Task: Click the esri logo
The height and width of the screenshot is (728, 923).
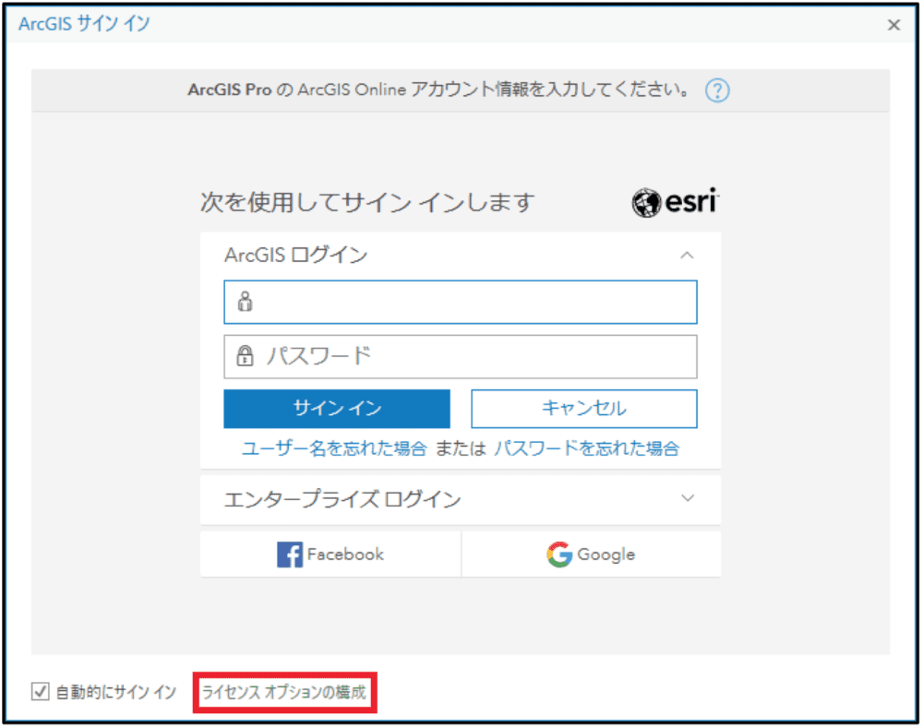Action: pyautogui.click(x=676, y=202)
